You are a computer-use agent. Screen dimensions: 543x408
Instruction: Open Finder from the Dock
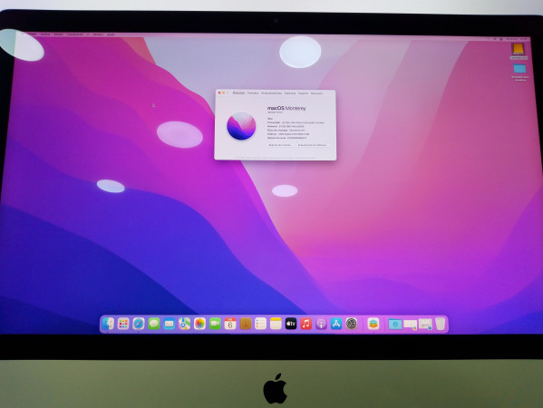tap(108, 324)
